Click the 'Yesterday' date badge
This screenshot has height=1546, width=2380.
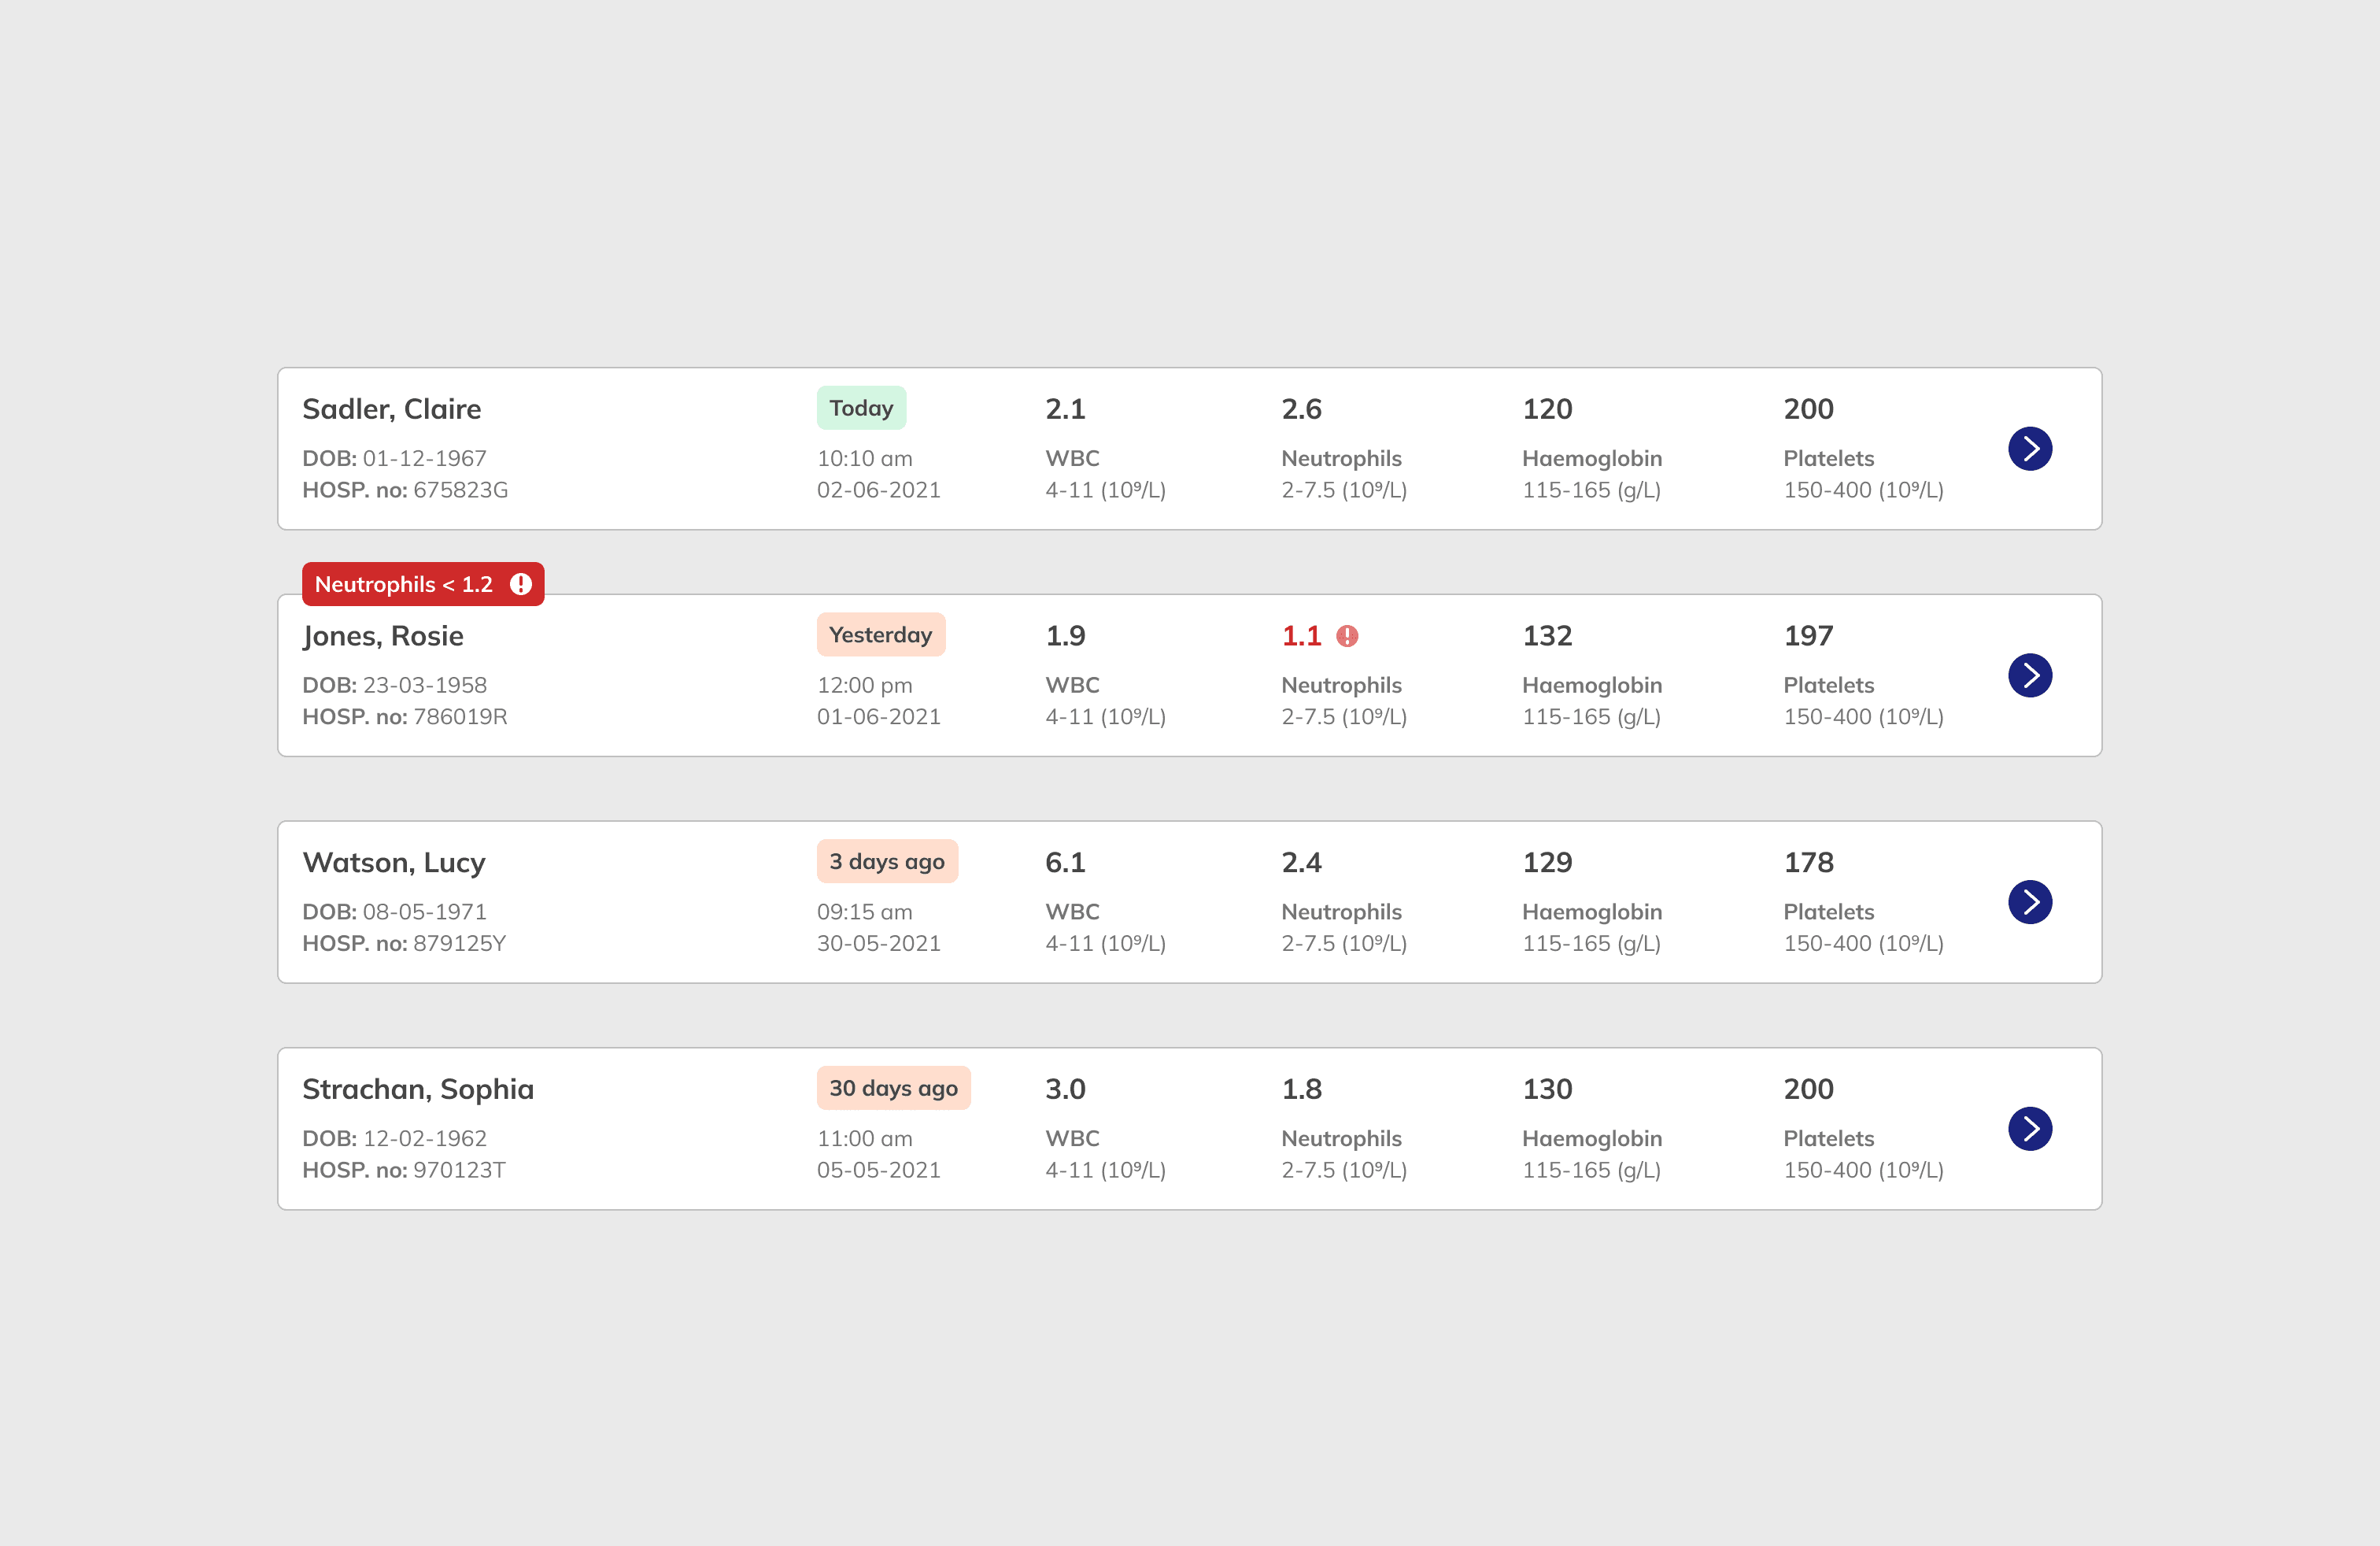[x=880, y=635]
